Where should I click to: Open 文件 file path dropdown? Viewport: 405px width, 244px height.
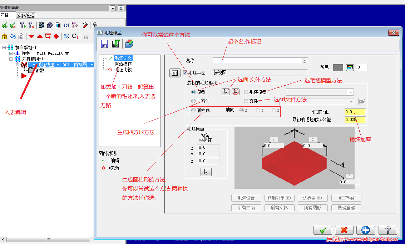click(351, 102)
